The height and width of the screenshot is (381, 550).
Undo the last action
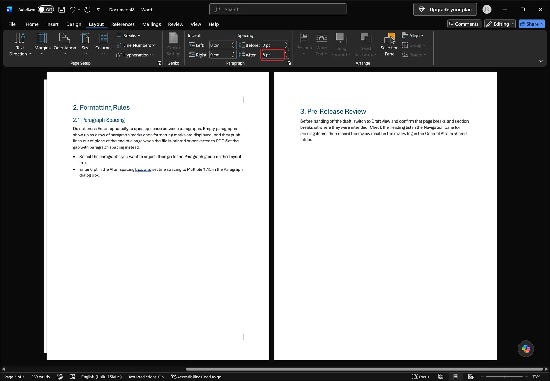click(72, 10)
